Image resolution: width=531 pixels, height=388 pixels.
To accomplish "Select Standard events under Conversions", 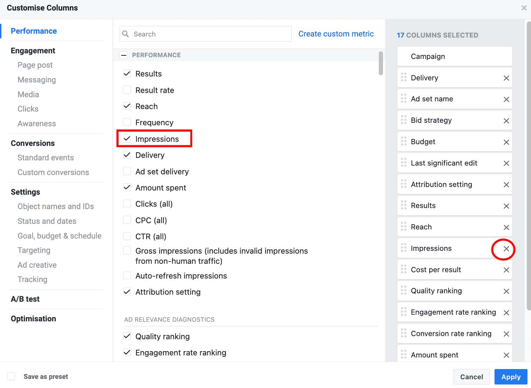I will (46, 158).
